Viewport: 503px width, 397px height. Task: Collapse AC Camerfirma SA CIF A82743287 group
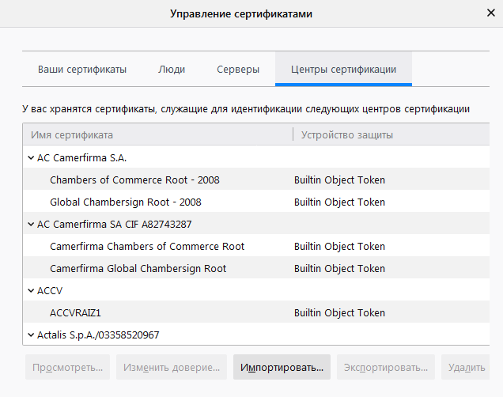(30, 225)
